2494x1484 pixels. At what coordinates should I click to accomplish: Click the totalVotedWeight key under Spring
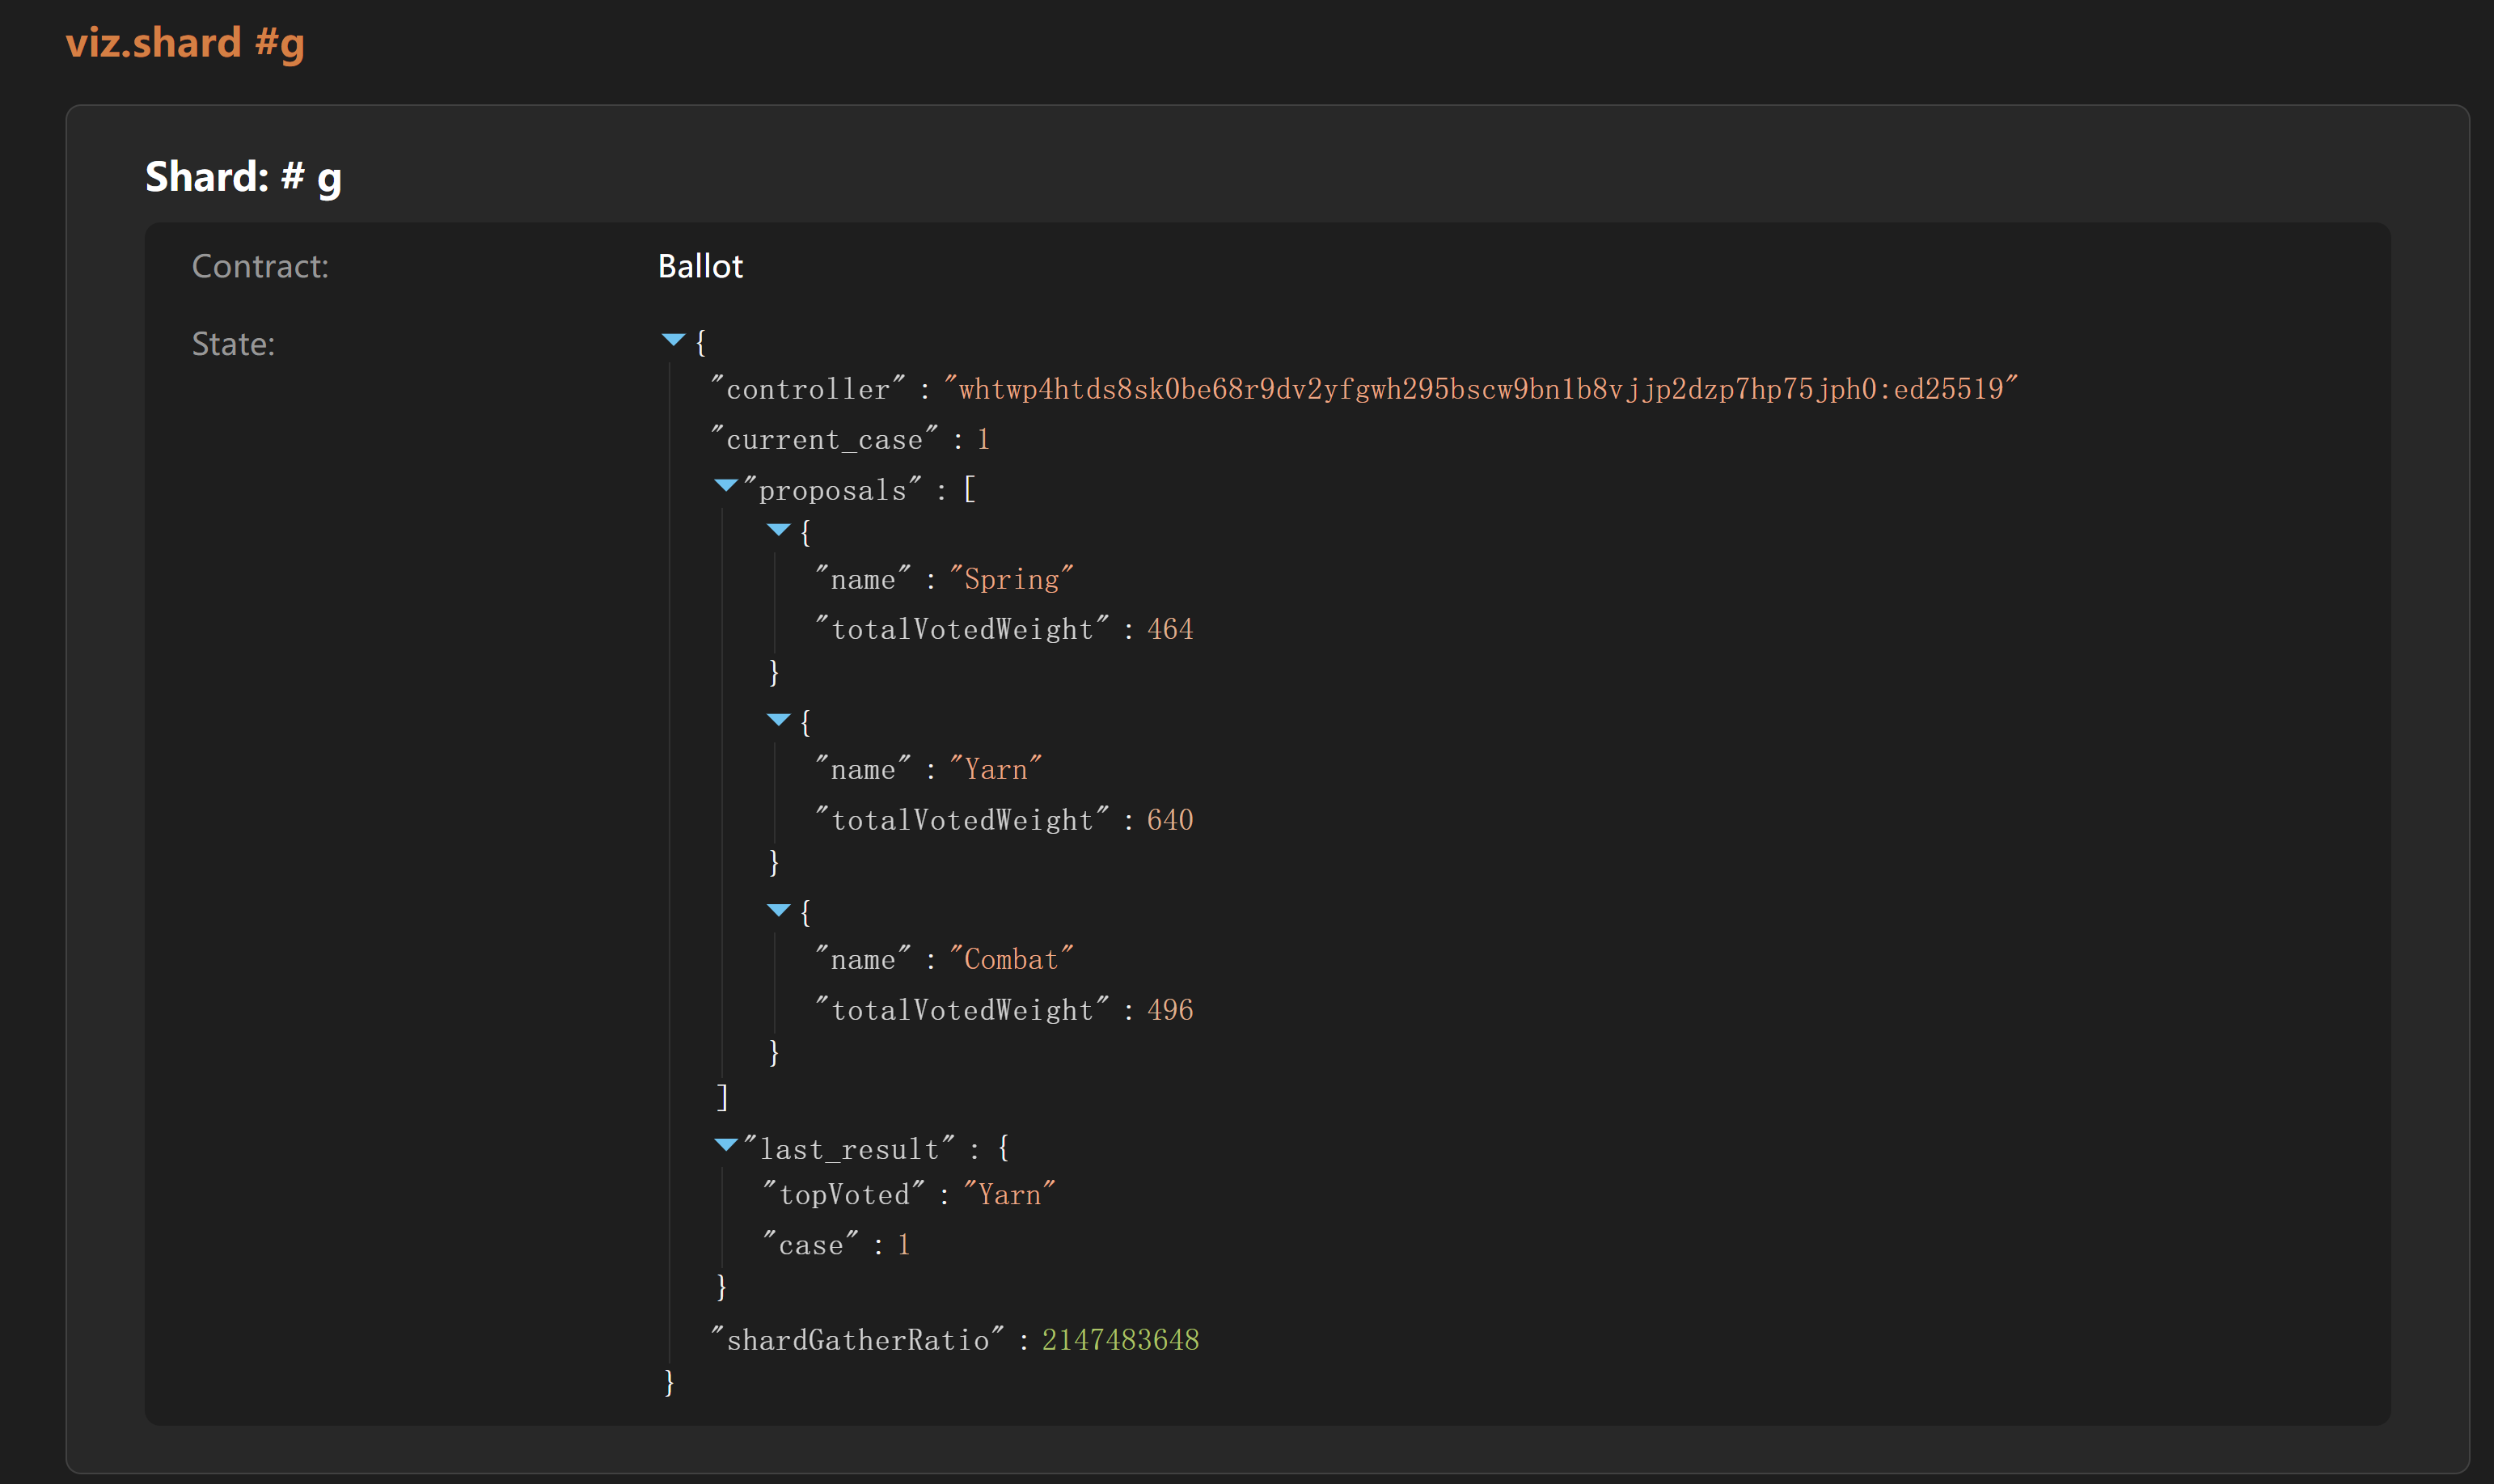click(x=962, y=629)
